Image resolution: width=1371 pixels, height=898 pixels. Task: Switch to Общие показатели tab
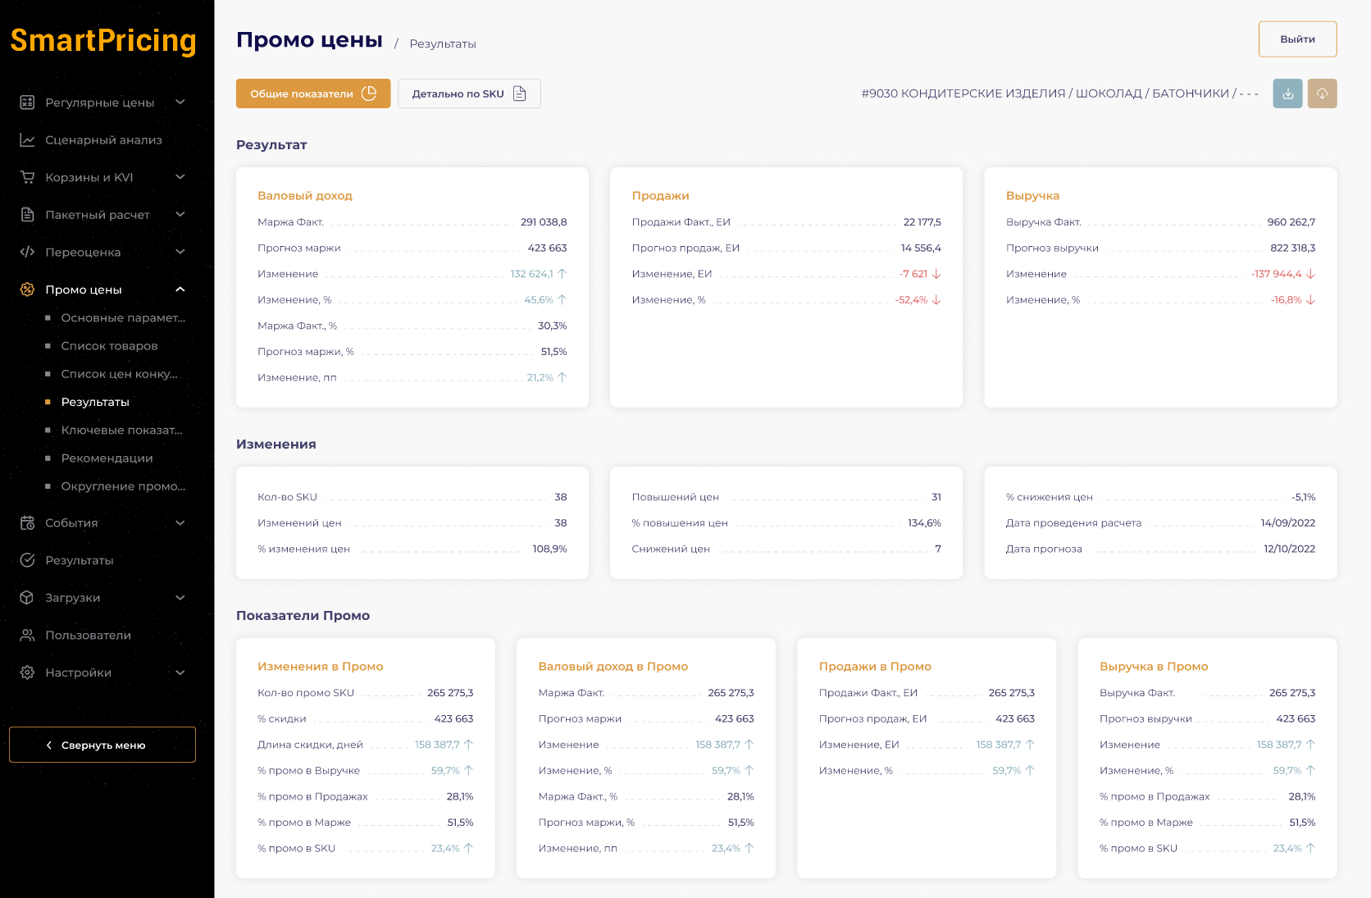pos(313,93)
